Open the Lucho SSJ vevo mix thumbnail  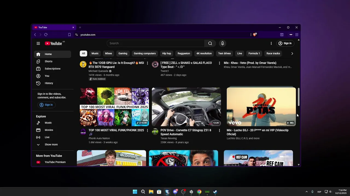(x=261, y=107)
